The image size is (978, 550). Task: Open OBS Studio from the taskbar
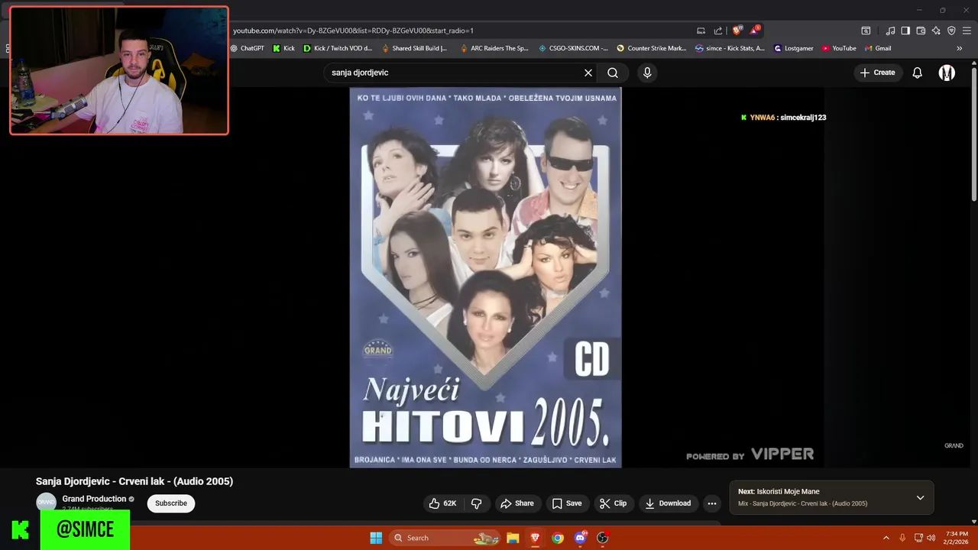[602, 538]
